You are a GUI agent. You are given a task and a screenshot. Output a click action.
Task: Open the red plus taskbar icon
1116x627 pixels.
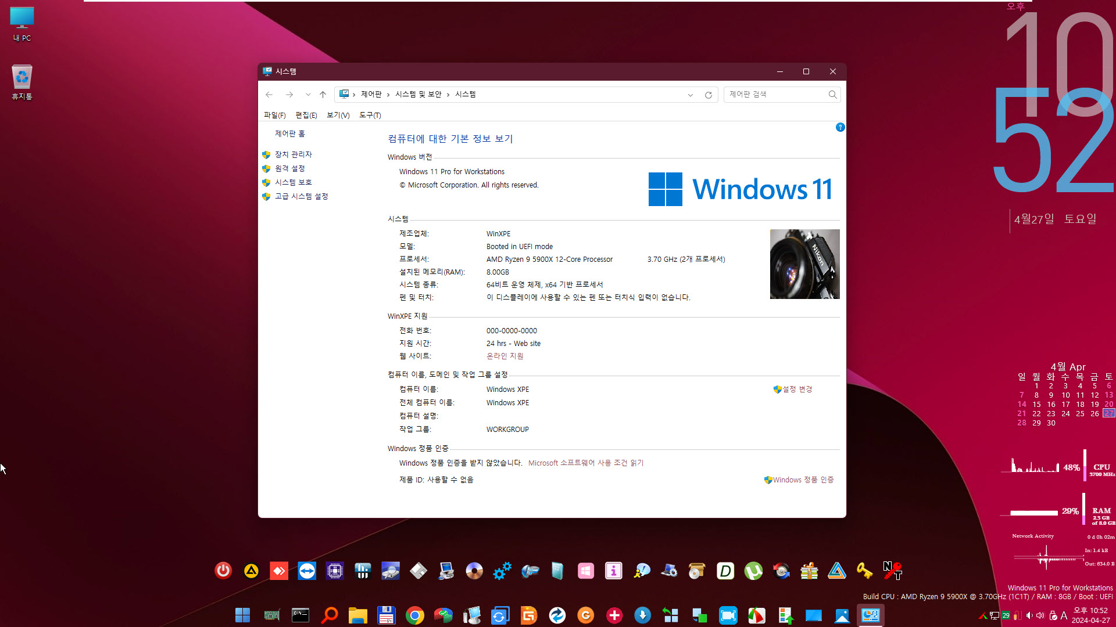click(614, 615)
